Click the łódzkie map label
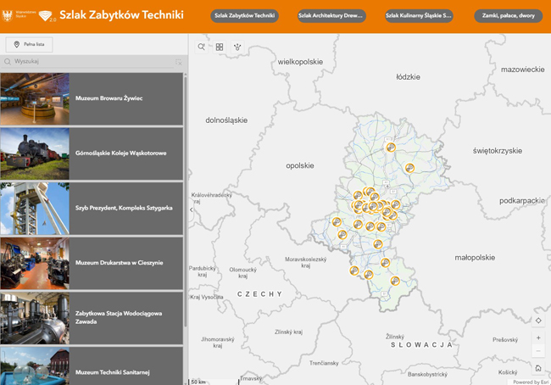 (408, 77)
